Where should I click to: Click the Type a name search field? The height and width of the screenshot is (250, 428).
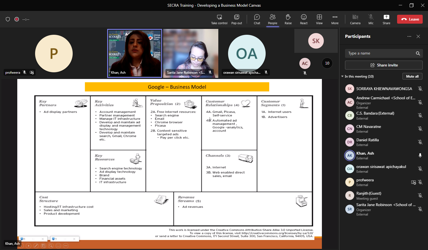(384, 53)
